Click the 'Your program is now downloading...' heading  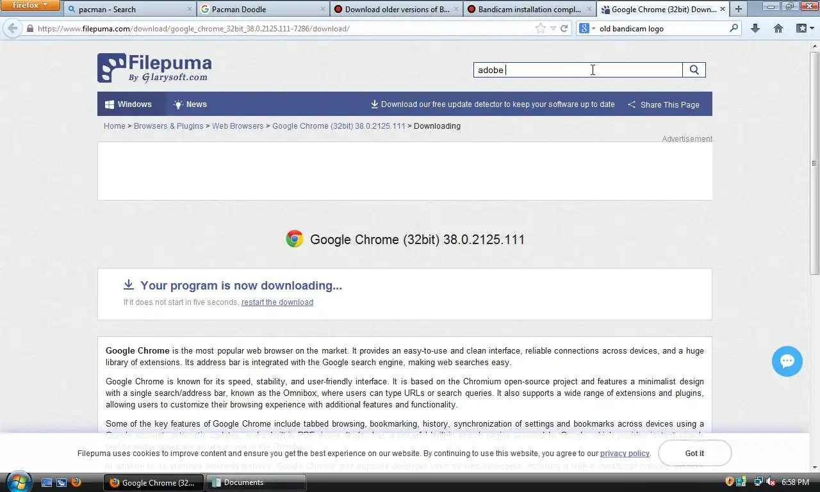[x=241, y=285]
